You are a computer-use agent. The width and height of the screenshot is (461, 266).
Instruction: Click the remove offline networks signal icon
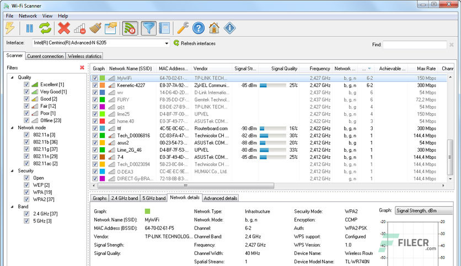point(79,29)
